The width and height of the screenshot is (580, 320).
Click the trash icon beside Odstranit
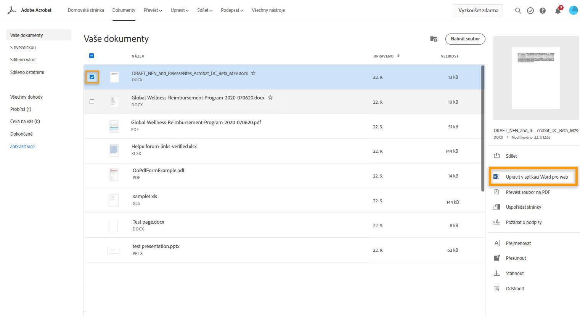click(496, 288)
